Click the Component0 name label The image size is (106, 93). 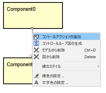coord(21,9)
